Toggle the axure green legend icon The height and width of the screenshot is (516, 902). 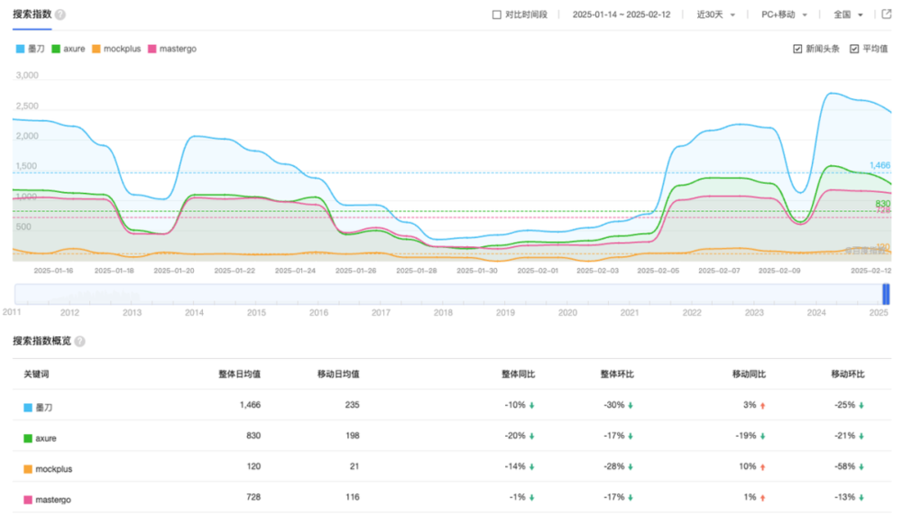(x=56, y=49)
